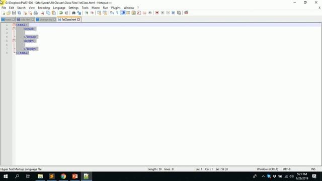Screen dimensions: 322x181
Task: Open the Edit menu
Action: point(12,8)
